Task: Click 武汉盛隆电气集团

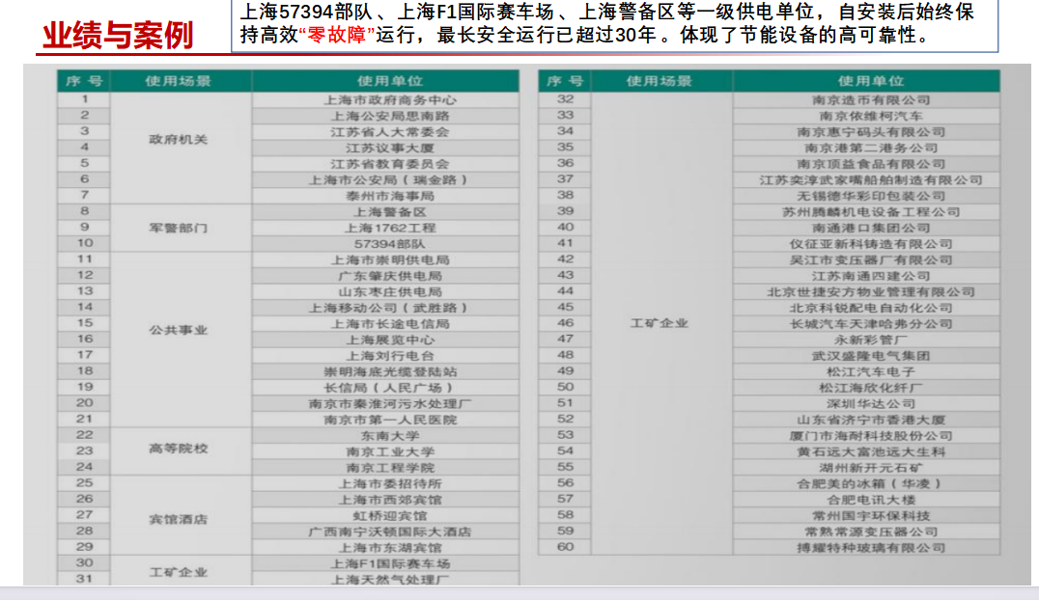Action: coord(871,356)
